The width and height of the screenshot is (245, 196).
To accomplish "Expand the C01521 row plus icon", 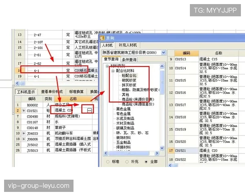I will (24, 111).
